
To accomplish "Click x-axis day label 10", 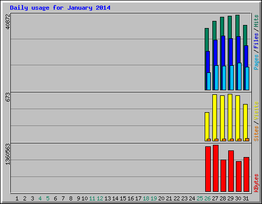I will (x=84, y=198).
